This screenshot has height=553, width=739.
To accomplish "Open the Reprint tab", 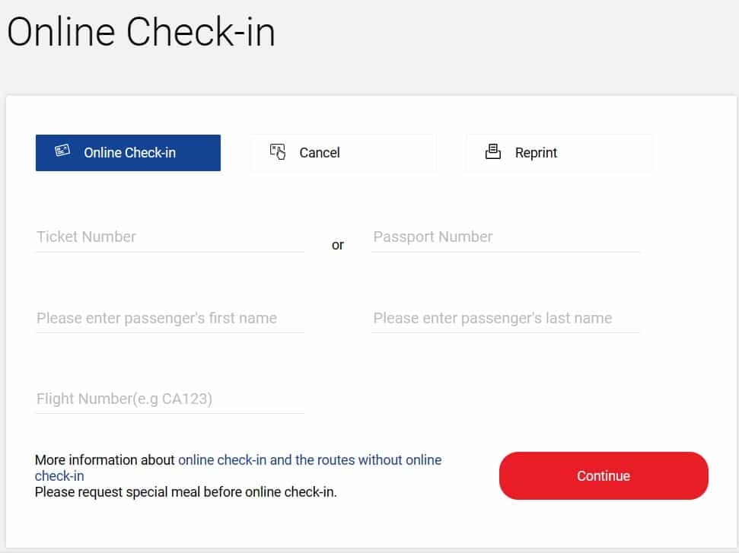I will (559, 153).
